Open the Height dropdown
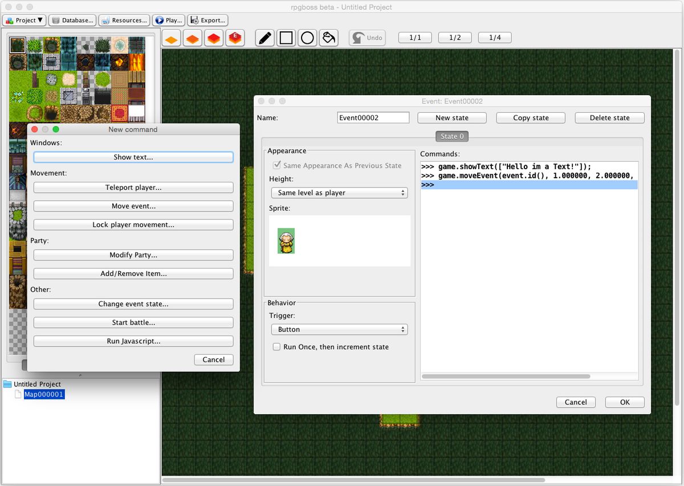This screenshot has width=684, height=486. click(x=339, y=193)
